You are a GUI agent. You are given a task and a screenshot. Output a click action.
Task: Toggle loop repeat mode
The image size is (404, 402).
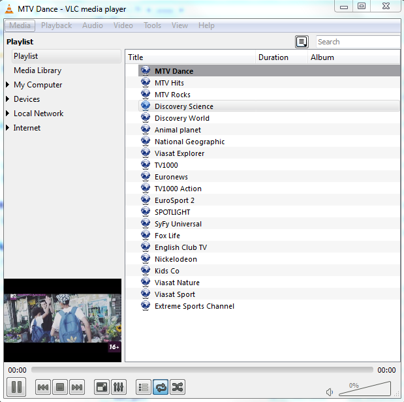point(161,387)
